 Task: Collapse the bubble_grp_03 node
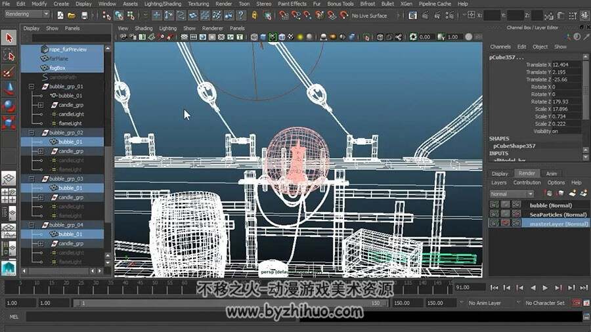[x=32, y=179]
